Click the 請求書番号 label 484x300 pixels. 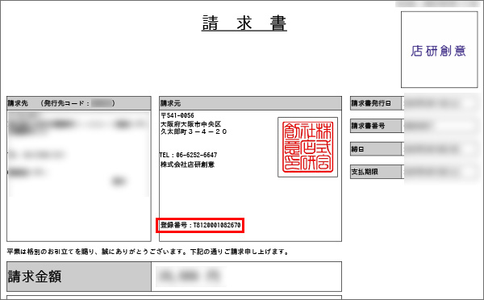pos(376,126)
